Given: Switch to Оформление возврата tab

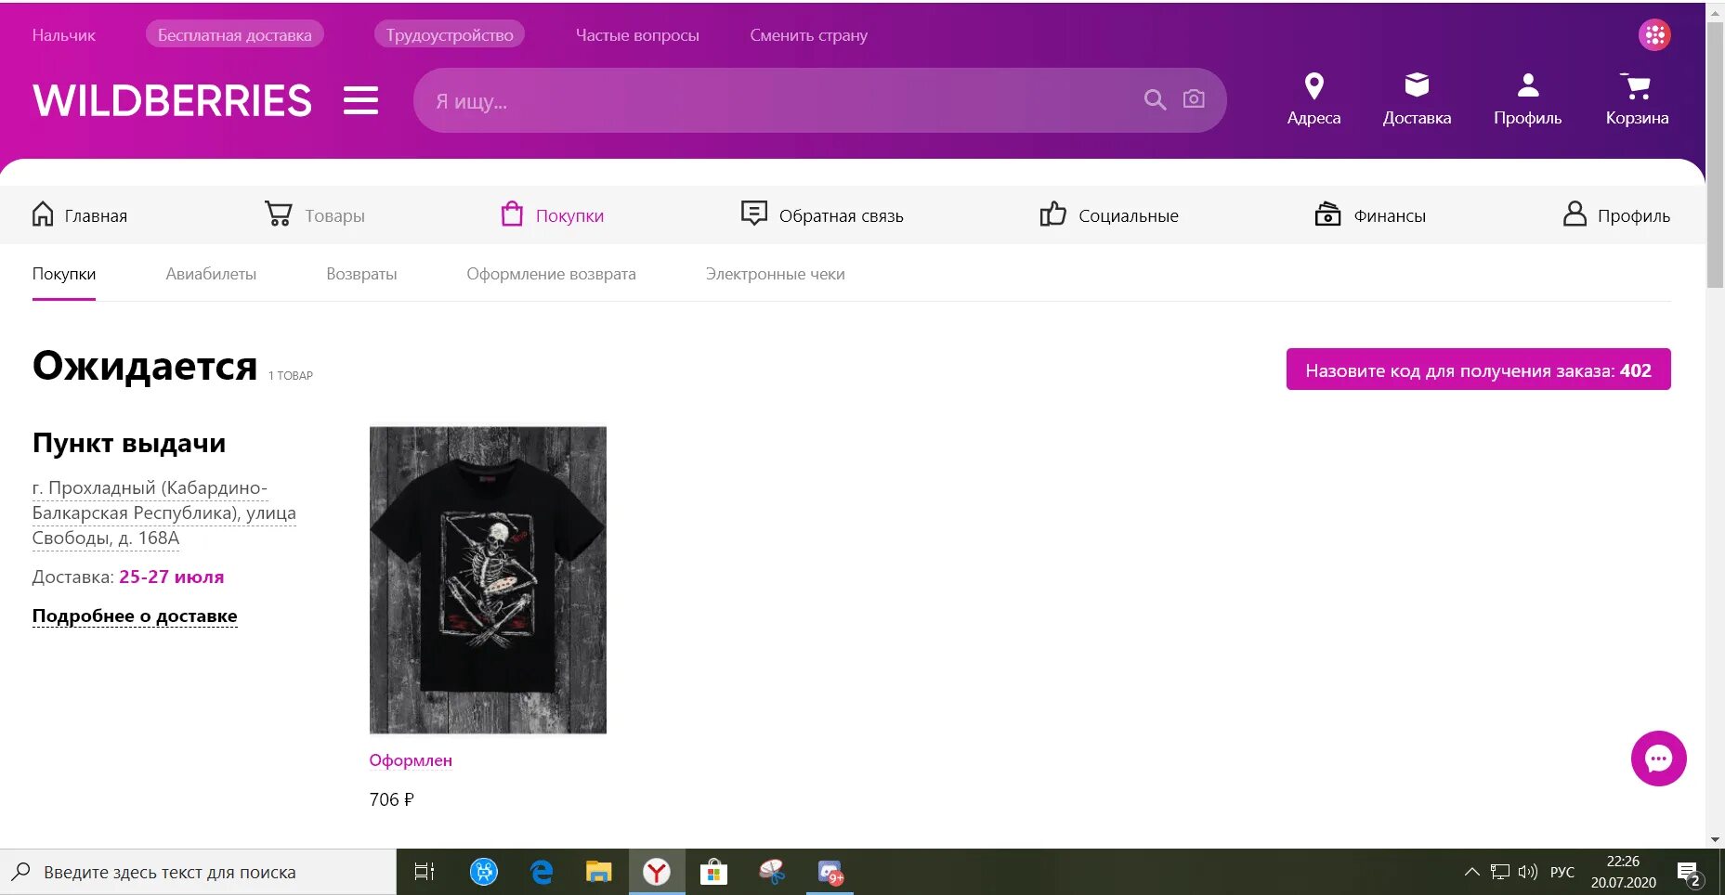Looking at the screenshot, I should (551, 274).
